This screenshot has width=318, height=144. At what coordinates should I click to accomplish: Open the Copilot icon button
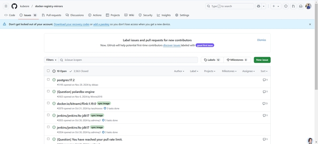(x=258, y=6)
